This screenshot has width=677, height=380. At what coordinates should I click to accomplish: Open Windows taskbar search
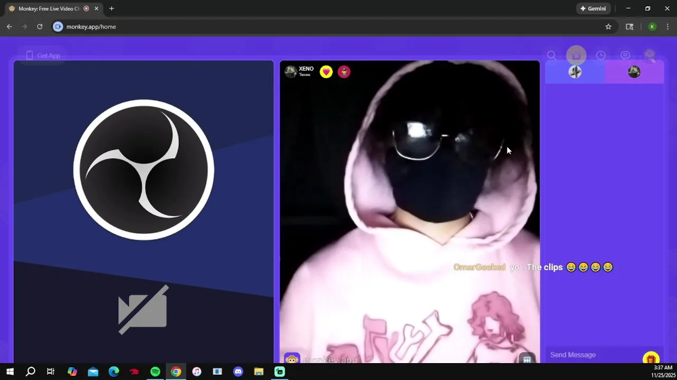31,372
